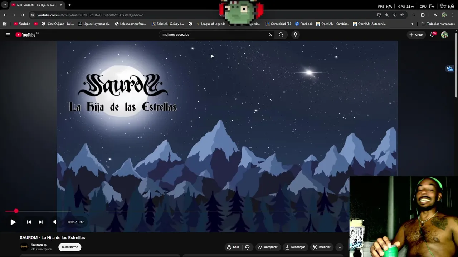458x257 pixels.
Task: Open more actions three-dot menu
Action: [339, 247]
